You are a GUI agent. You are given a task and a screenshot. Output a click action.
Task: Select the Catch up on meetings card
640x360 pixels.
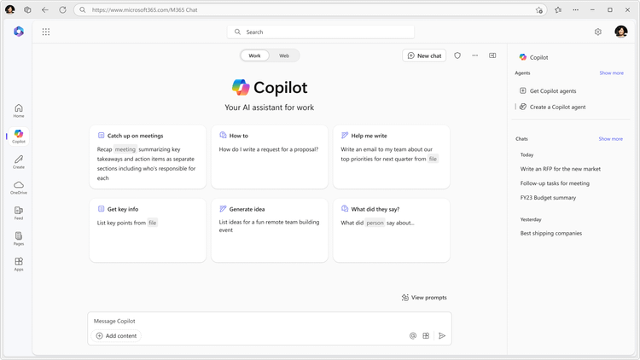click(148, 157)
